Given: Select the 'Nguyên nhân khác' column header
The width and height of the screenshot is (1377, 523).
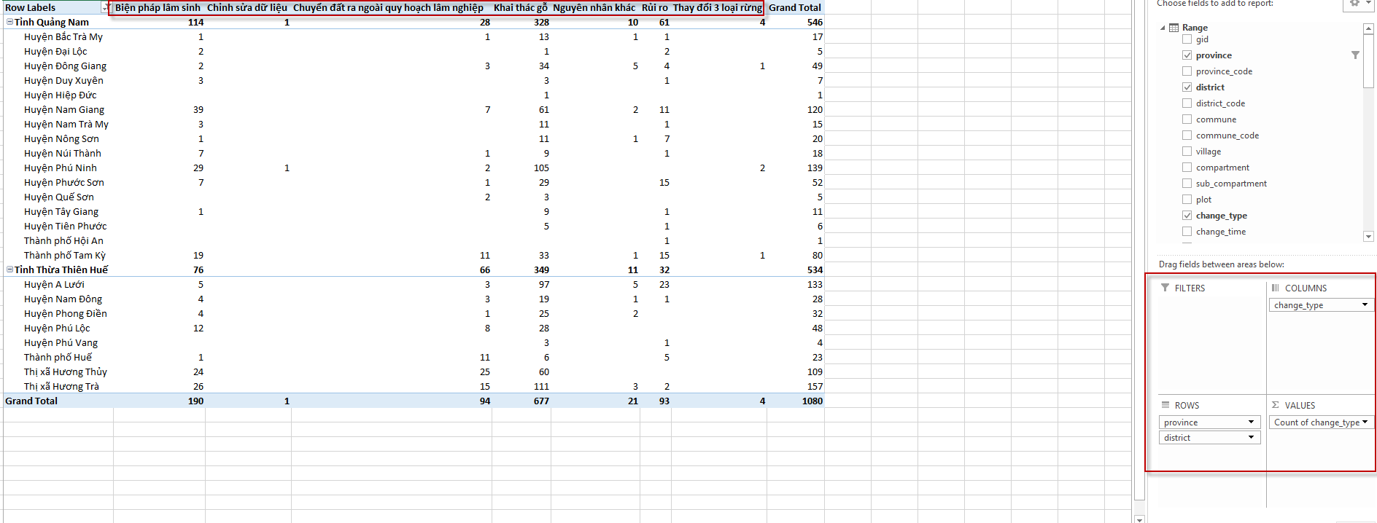Looking at the screenshot, I should pyautogui.click(x=594, y=7).
